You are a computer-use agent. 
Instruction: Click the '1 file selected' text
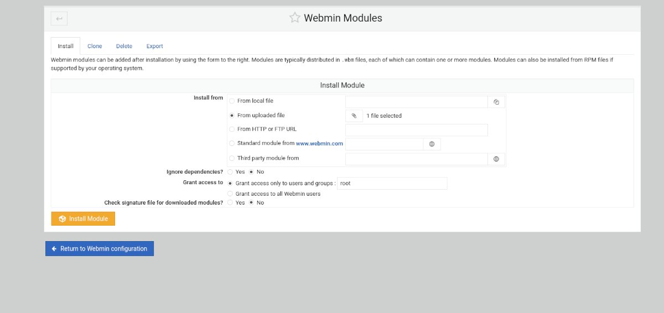384,116
